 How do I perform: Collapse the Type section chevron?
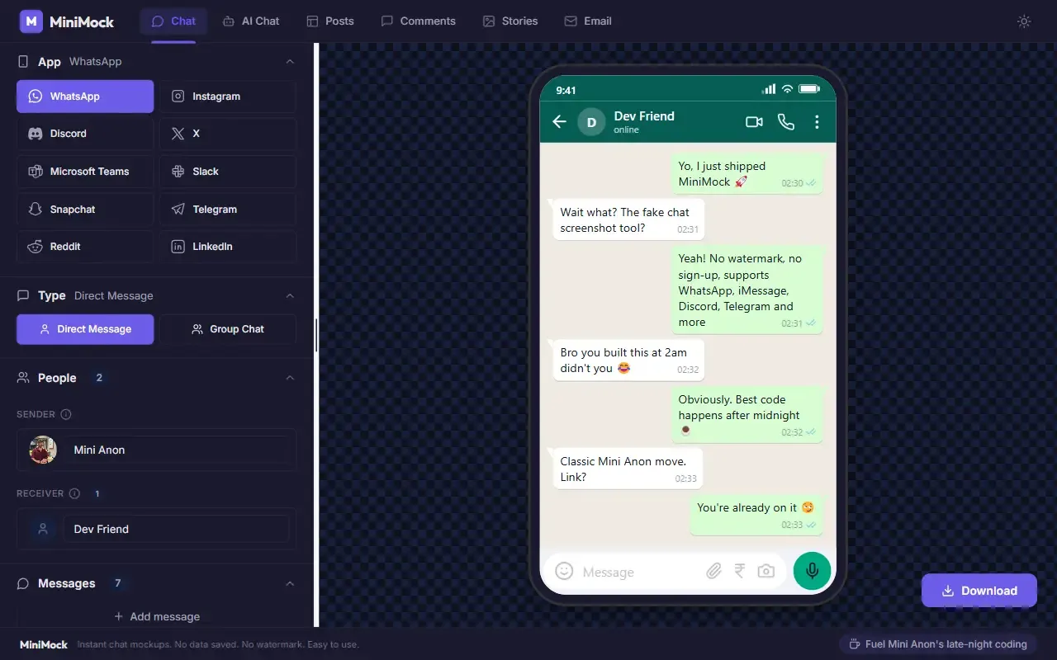290,295
